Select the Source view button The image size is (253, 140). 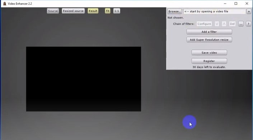pos(53,11)
